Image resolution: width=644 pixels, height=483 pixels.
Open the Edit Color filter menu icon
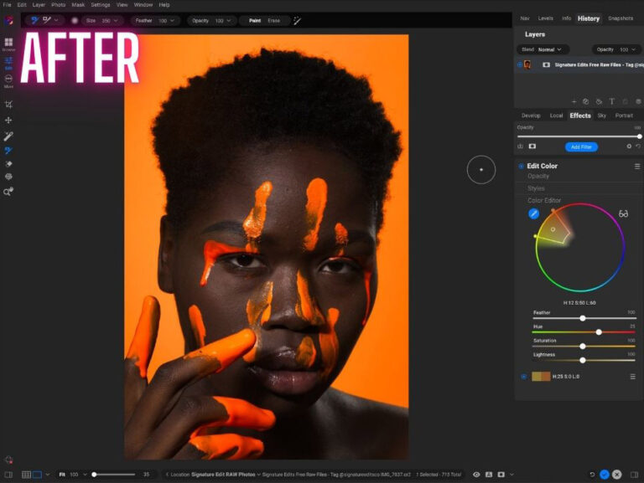pos(637,166)
